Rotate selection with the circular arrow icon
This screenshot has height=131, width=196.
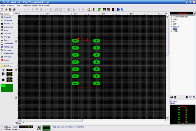point(51,9)
